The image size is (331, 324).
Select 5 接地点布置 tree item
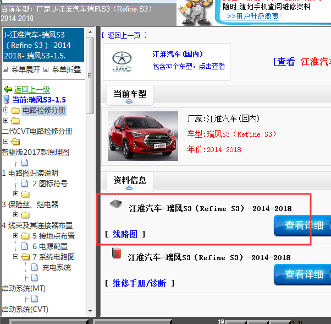pos(54,236)
